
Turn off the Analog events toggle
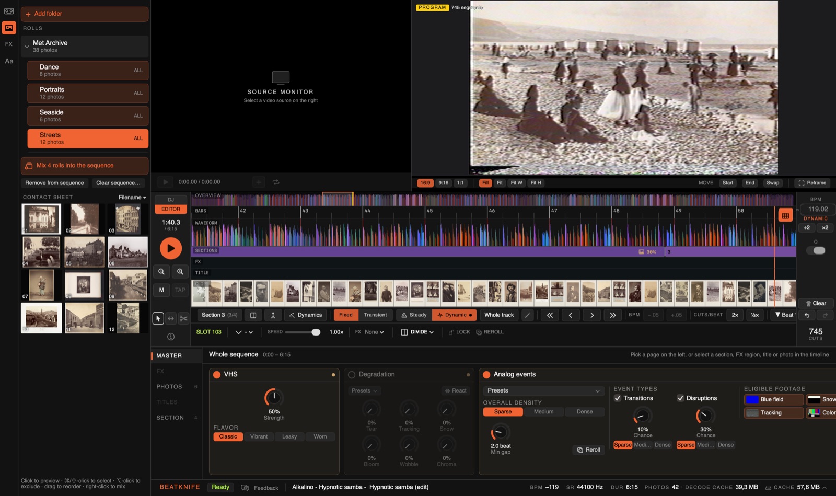pos(486,375)
